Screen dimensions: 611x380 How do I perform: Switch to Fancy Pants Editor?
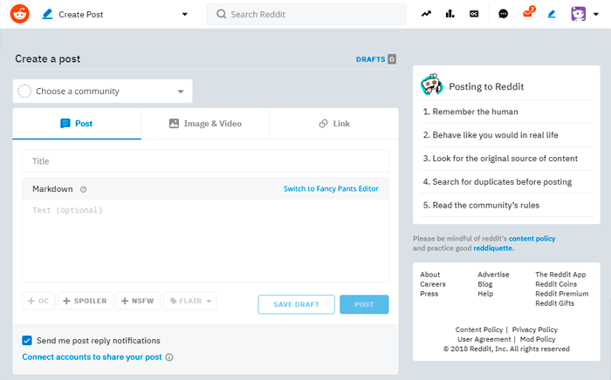[x=331, y=188]
